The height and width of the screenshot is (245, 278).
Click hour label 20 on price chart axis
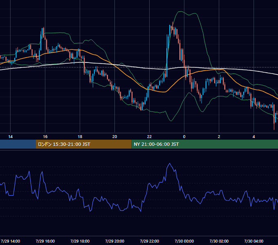pyautogui.click(x=115, y=137)
